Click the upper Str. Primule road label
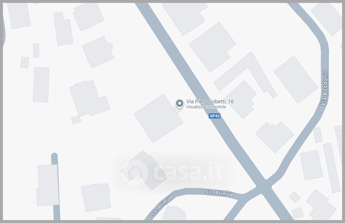This screenshot has width=345, height=223. point(219,193)
